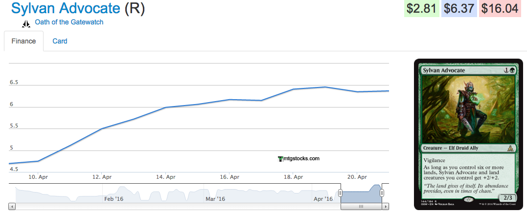Open the Oath of the Gatewatch set link
The image size is (527, 214).
tap(69, 22)
